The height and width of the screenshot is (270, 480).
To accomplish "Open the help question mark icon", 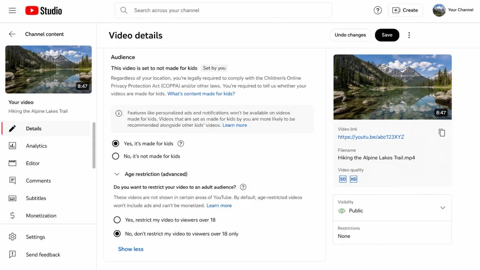I will pos(378,10).
